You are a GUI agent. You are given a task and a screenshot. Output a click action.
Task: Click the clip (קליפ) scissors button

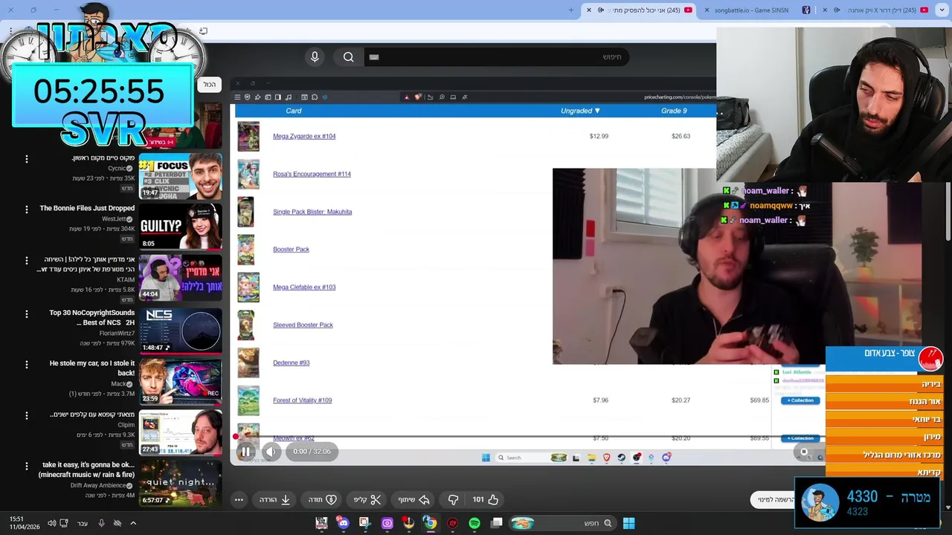coord(367,499)
